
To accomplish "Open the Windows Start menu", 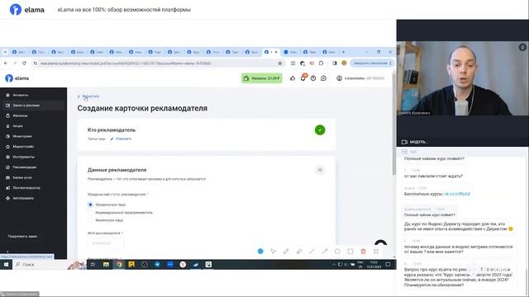I will [x=6, y=265].
